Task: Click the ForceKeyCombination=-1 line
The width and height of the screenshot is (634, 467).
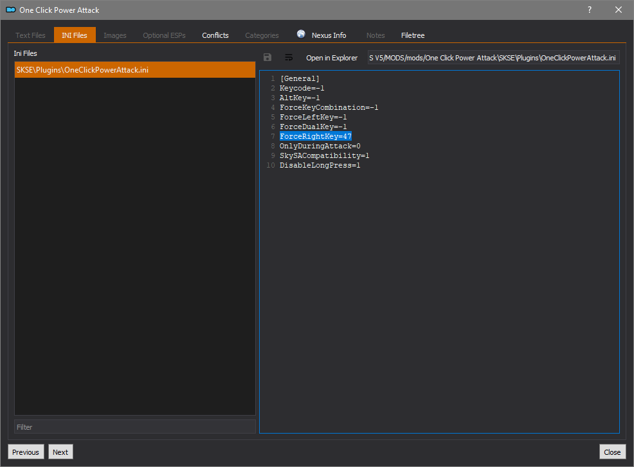Action: pos(329,107)
